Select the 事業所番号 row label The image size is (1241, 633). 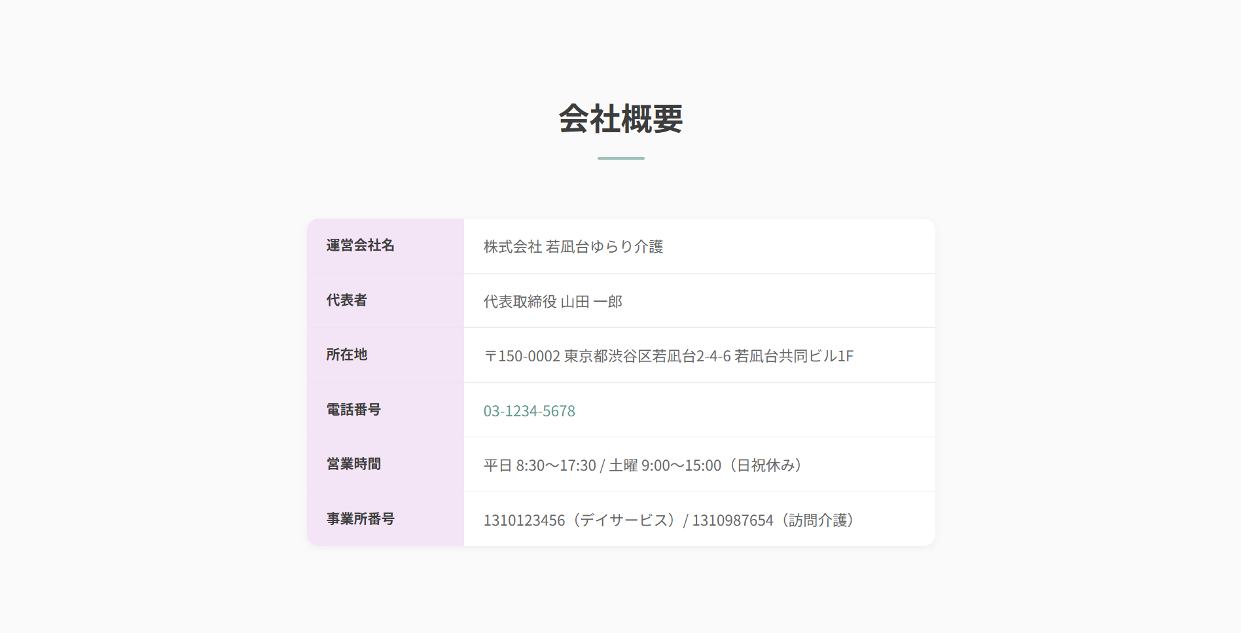[361, 519]
